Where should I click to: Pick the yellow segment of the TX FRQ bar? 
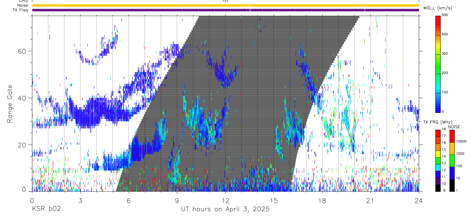[438, 154]
